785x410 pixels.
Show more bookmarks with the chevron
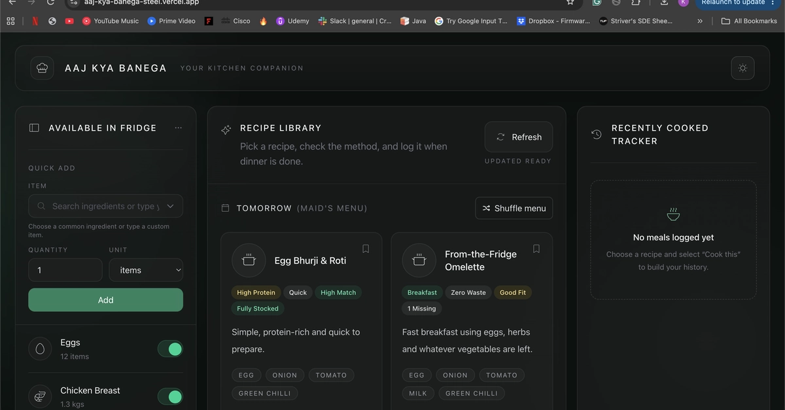pyautogui.click(x=700, y=21)
